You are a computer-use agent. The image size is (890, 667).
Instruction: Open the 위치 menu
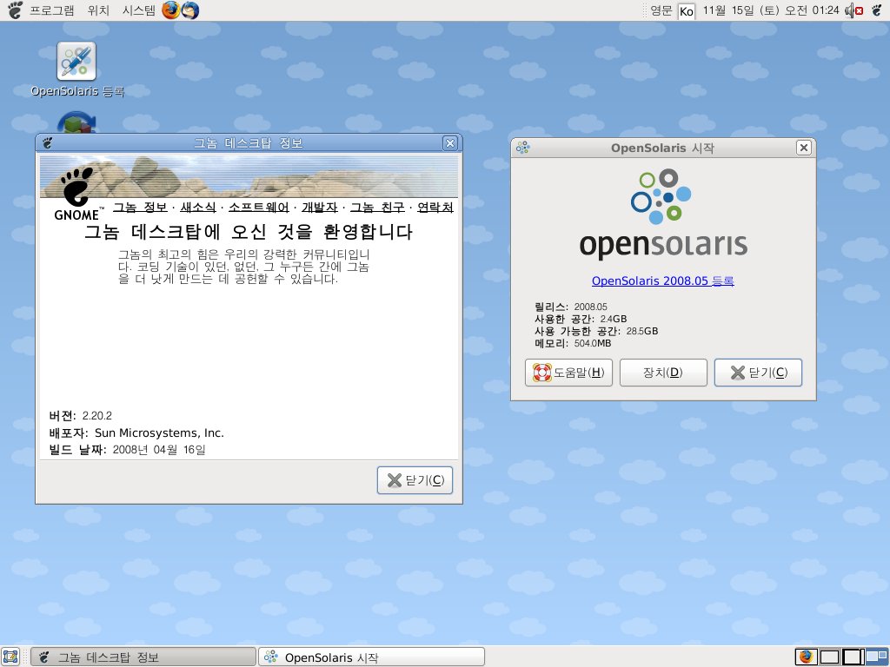click(x=98, y=10)
